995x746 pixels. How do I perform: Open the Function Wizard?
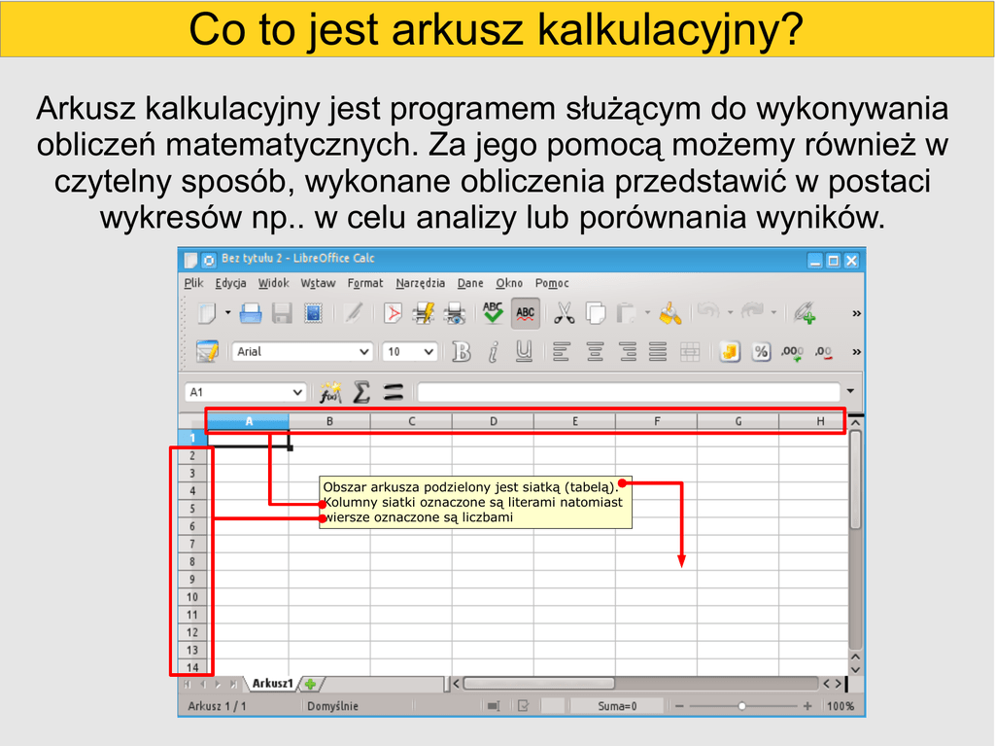coord(330,392)
